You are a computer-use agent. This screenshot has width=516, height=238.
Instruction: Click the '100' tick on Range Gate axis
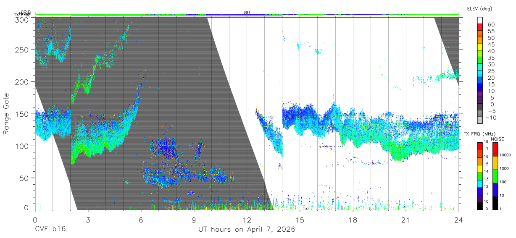[21, 146]
